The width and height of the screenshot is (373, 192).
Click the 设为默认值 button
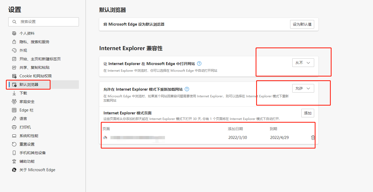[302, 24]
